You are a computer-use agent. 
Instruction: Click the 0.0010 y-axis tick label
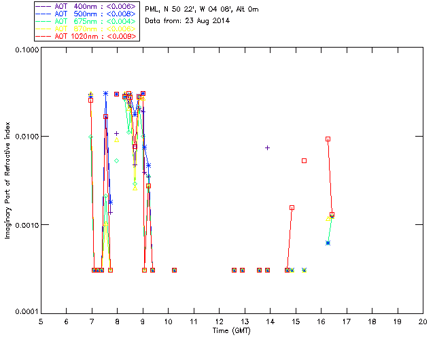27,225
